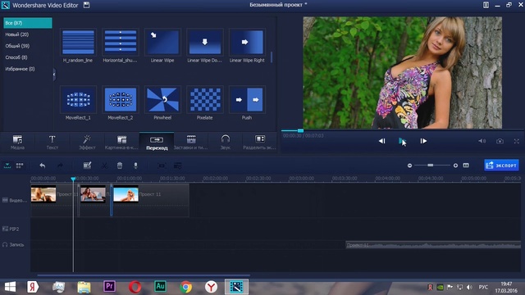This screenshot has width=525, height=295.
Task: Click the transition marker between second and third clips
Action: click(x=112, y=200)
